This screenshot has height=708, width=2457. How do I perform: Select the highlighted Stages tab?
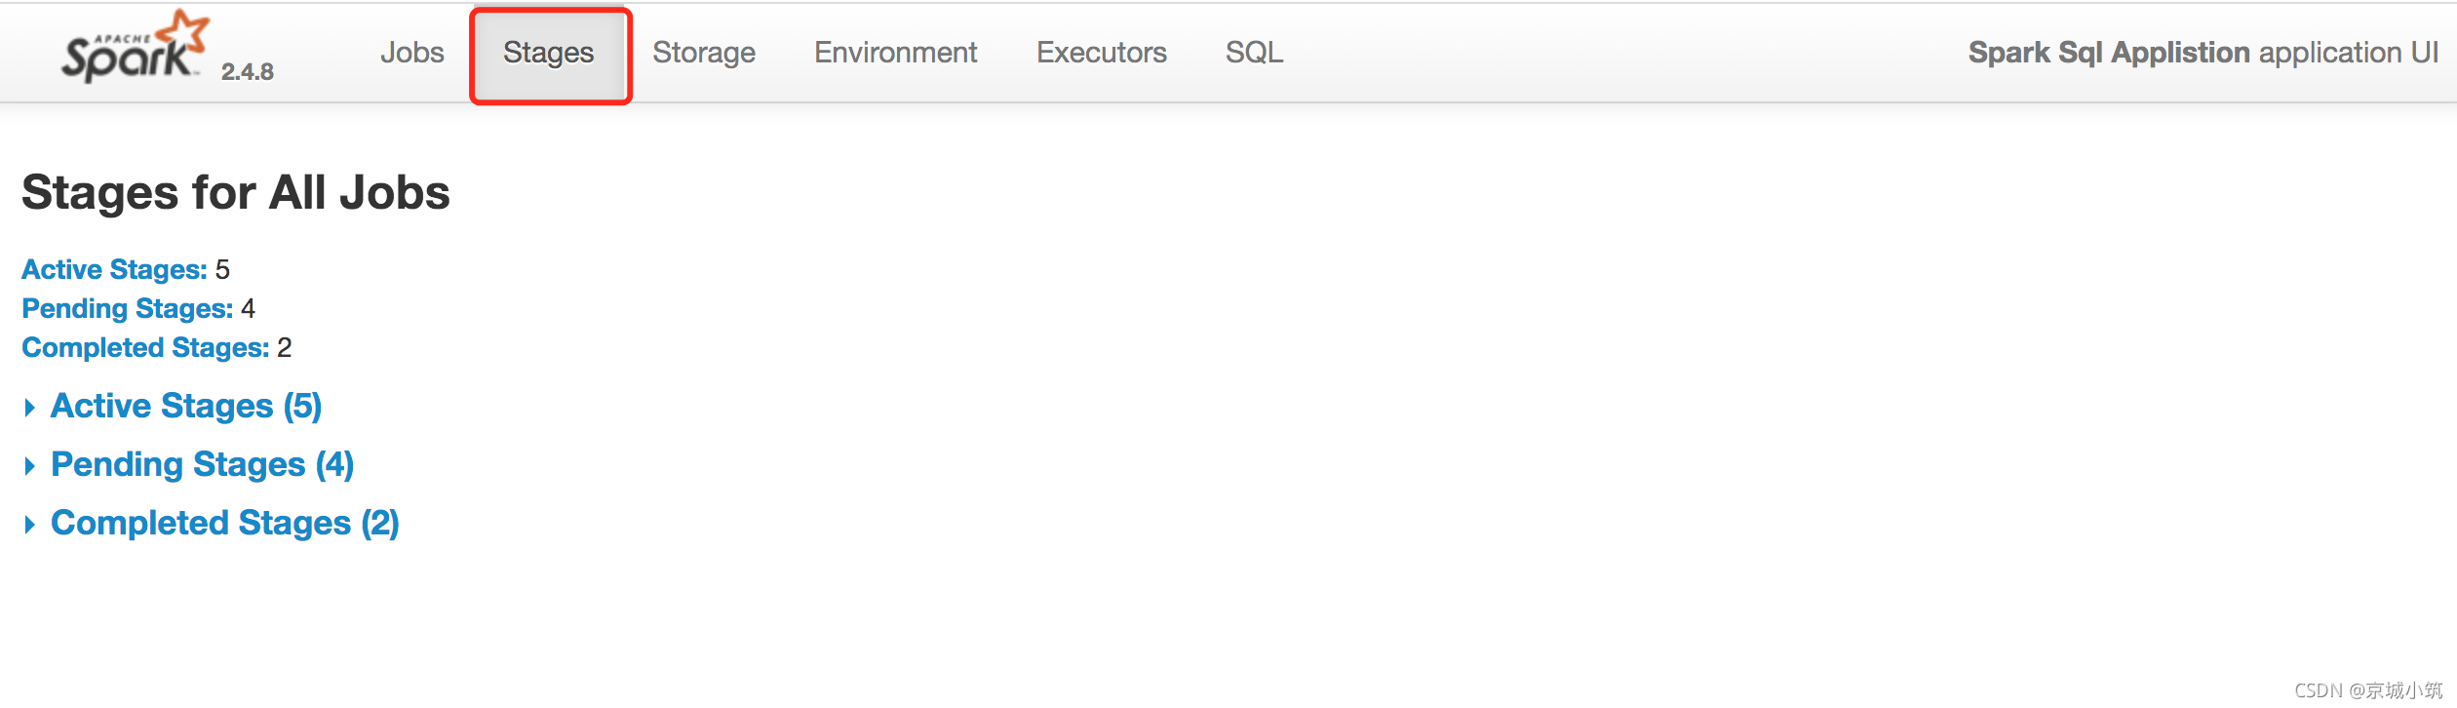550,54
